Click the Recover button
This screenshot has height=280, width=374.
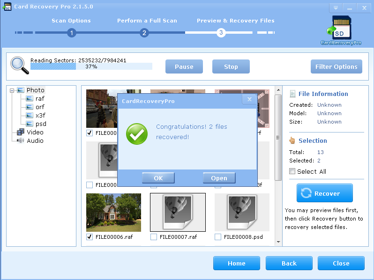[x=325, y=193]
